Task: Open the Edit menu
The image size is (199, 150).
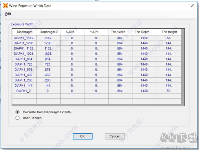Action: [x=8, y=14]
